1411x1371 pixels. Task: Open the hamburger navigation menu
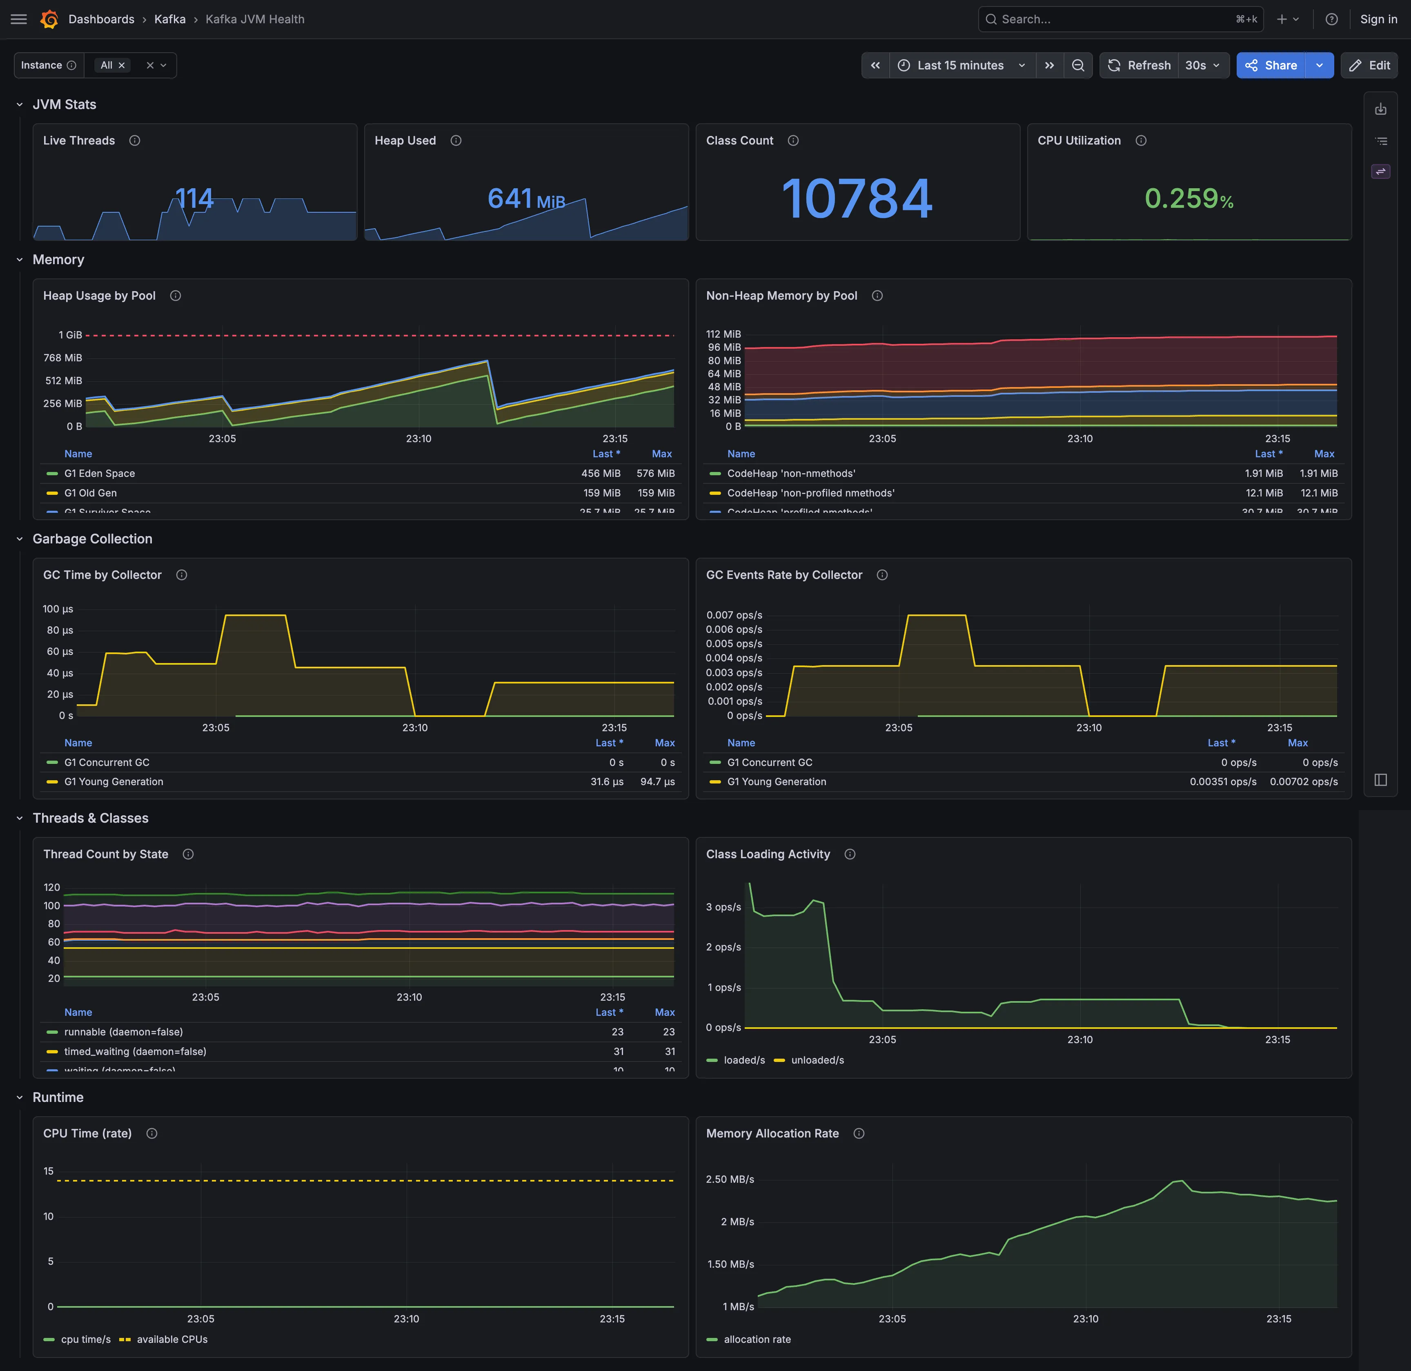pyautogui.click(x=19, y=20)
